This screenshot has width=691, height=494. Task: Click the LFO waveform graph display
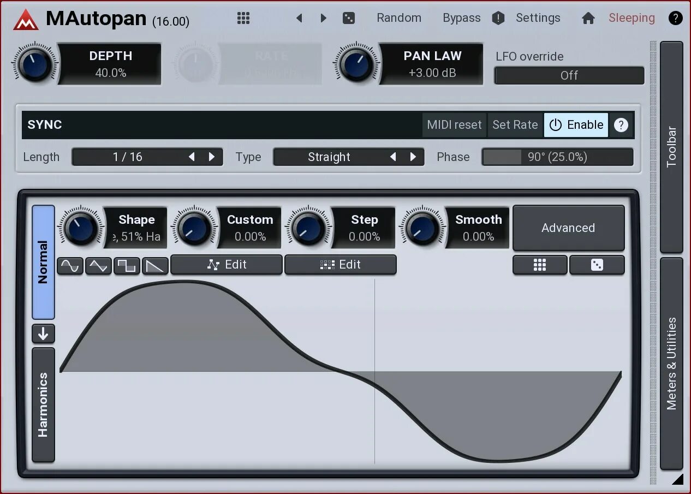pos(341,371)
